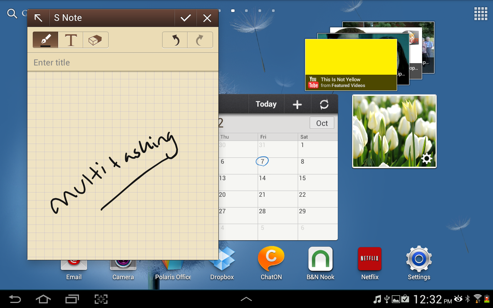Select the eraser tool in S Note

[x=96, y=40]
